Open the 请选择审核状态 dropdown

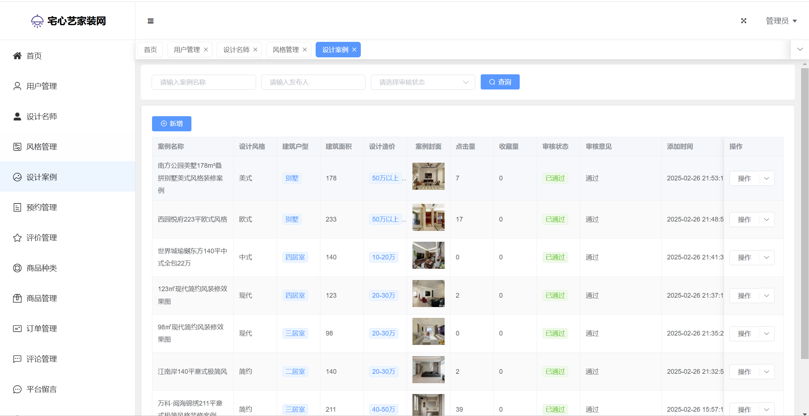[x=423, y=82]
